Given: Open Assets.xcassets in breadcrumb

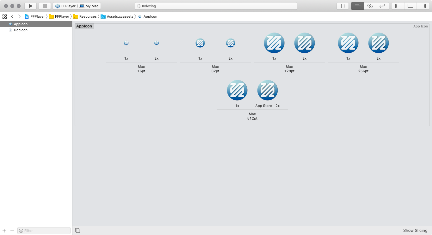Looking at the screenshot, I should click(117, 16).
